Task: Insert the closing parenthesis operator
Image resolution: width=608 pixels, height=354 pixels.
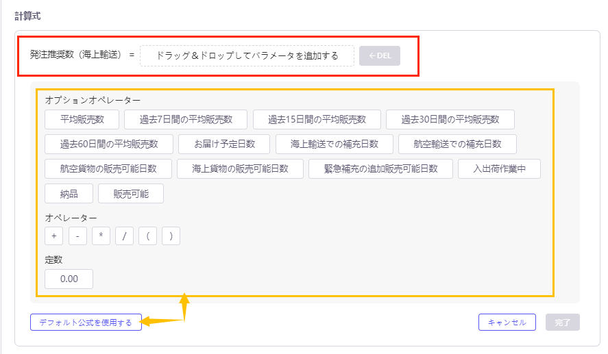Action: (x=171, y=236)
